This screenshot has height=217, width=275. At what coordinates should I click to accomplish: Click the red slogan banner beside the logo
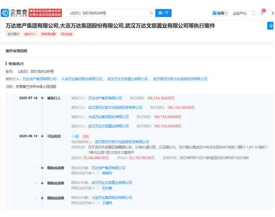coord(45,13)
